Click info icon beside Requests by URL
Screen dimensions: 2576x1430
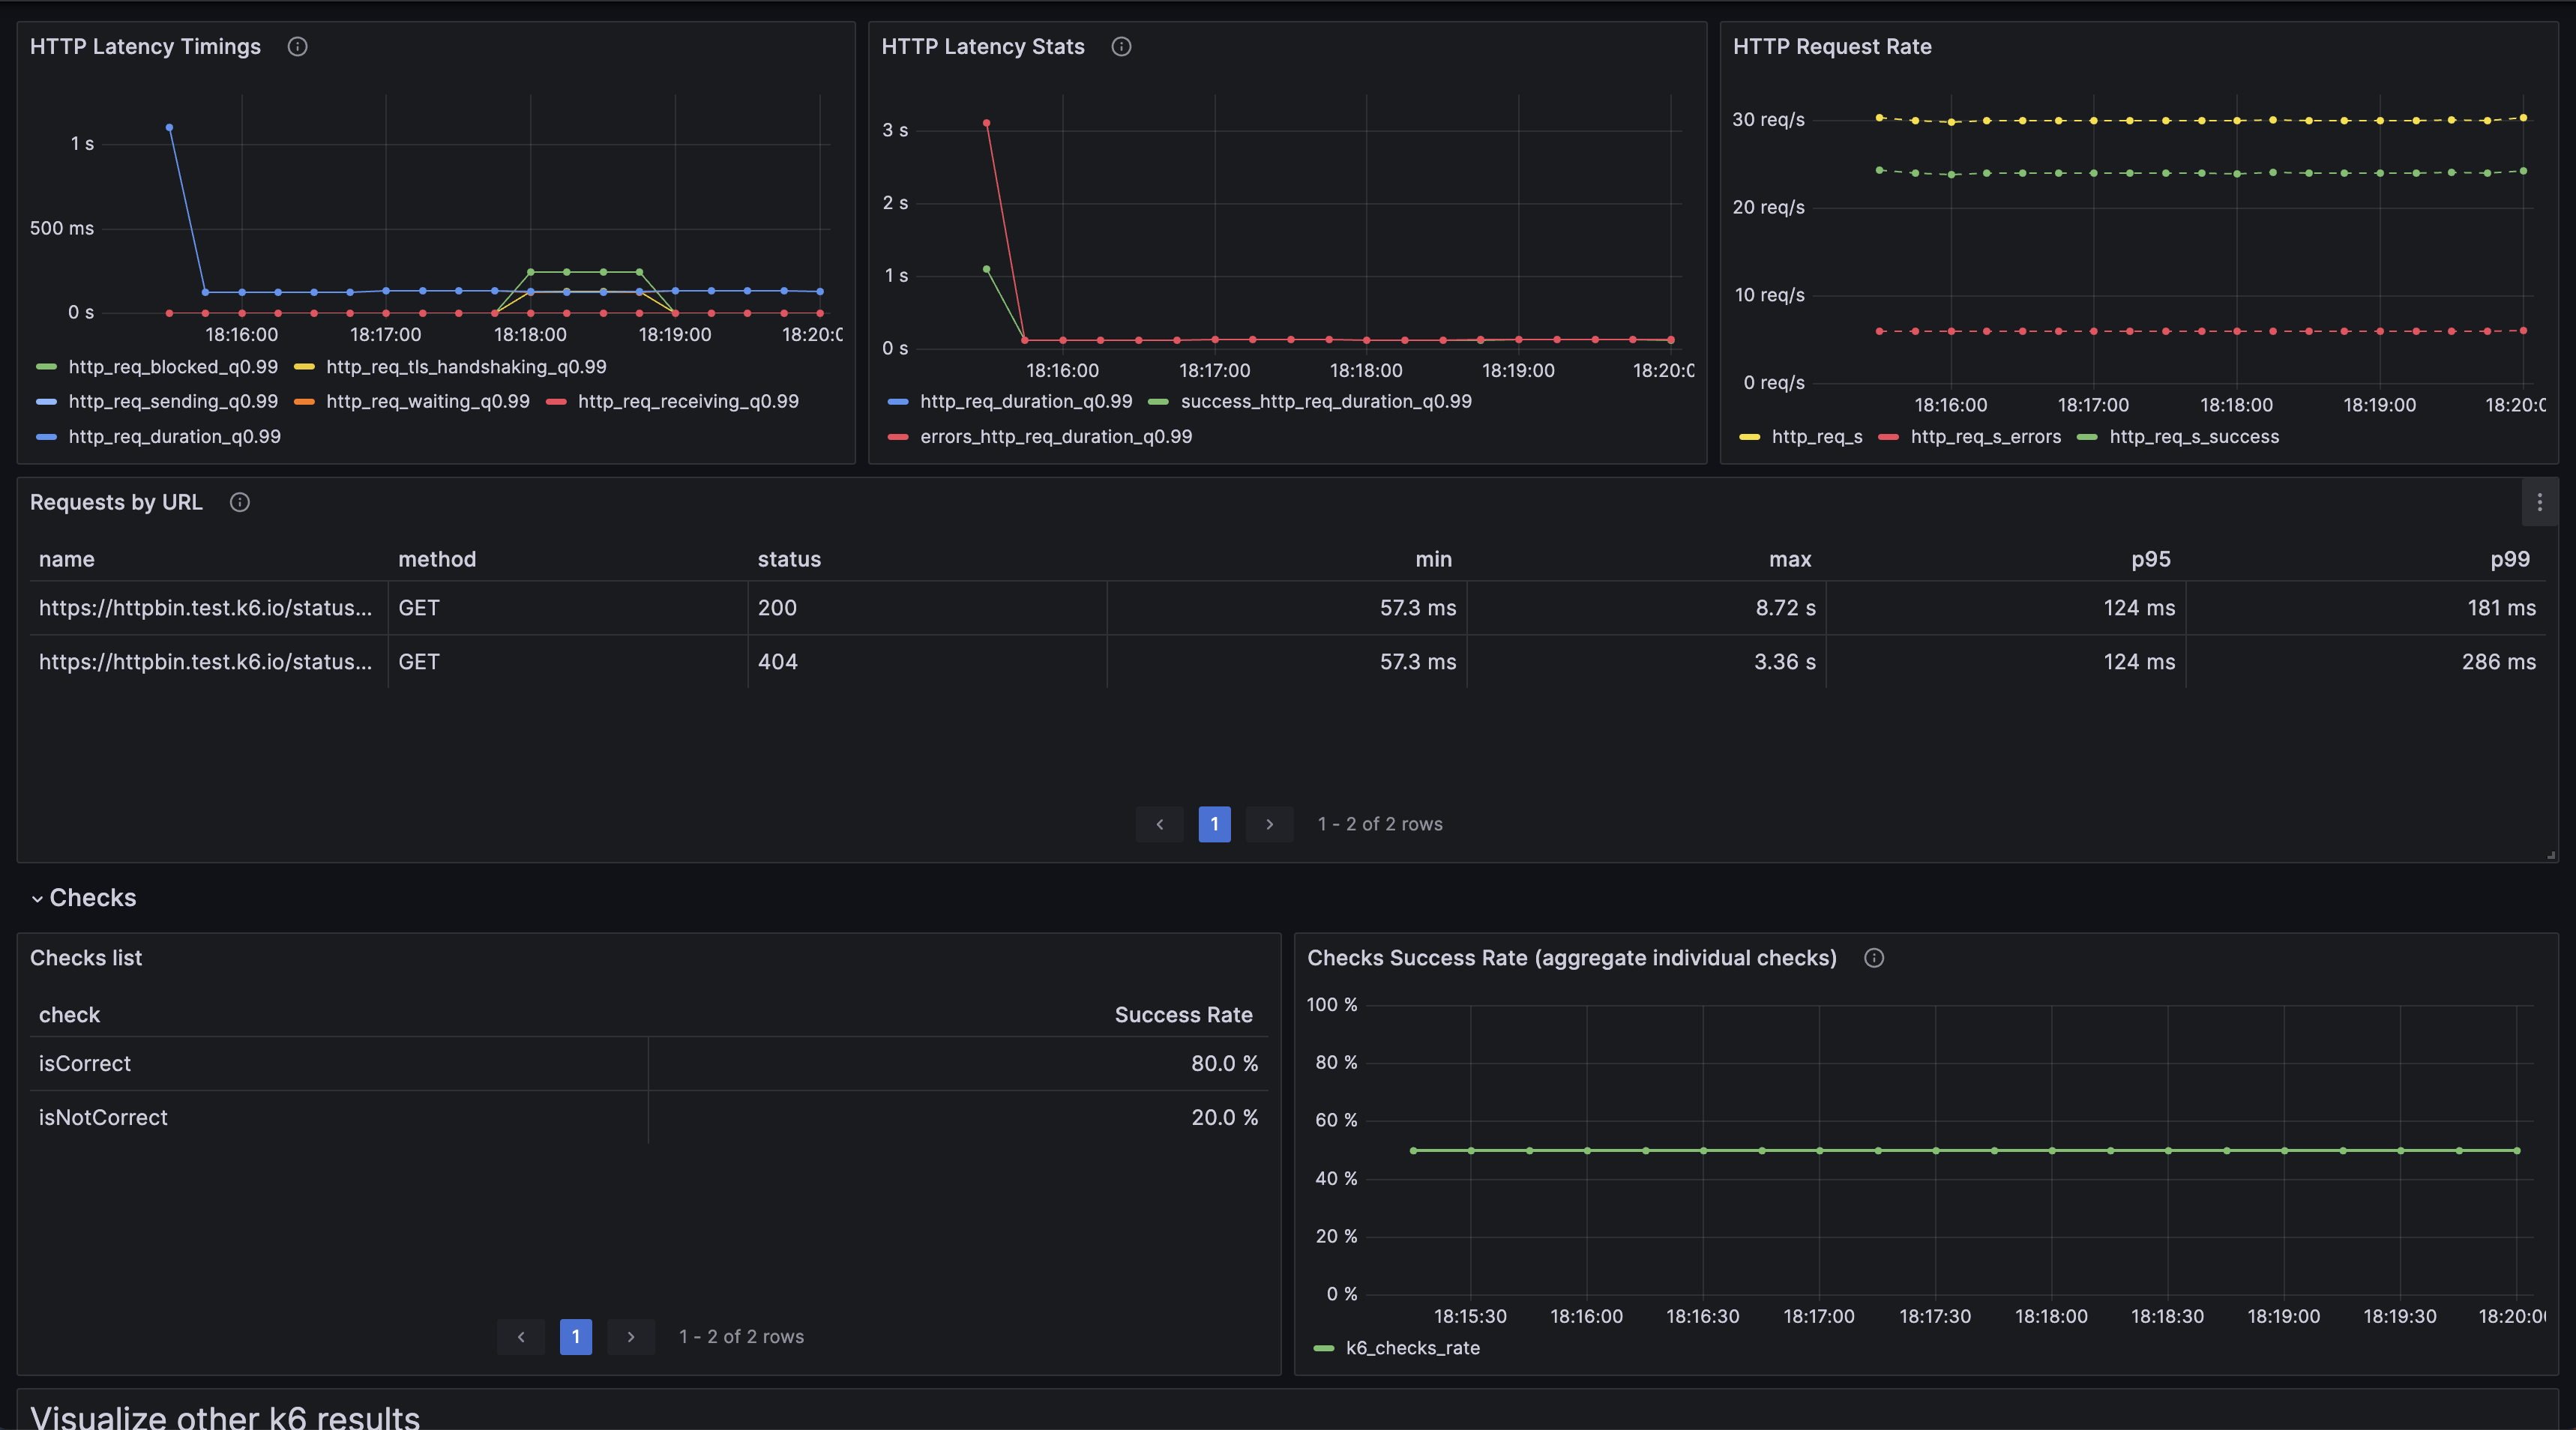click(239, 502)
